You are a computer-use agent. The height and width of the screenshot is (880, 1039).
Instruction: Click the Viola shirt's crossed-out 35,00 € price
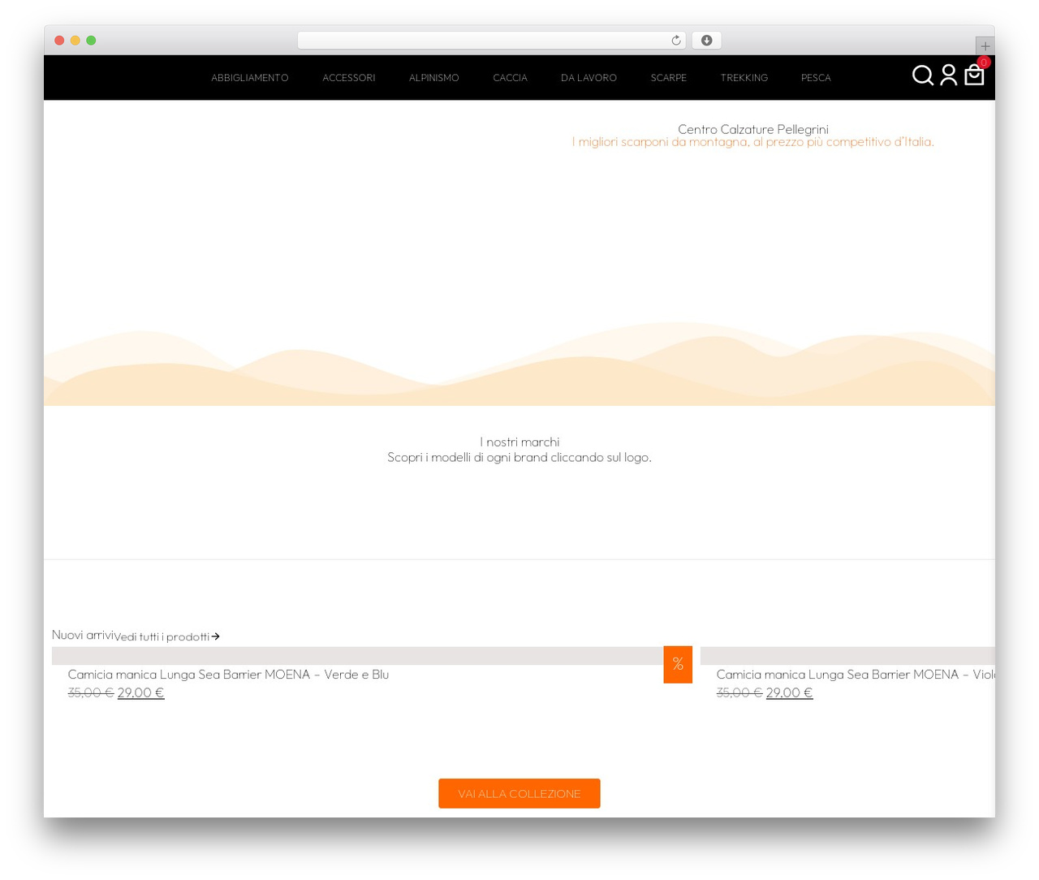[739, 693]
